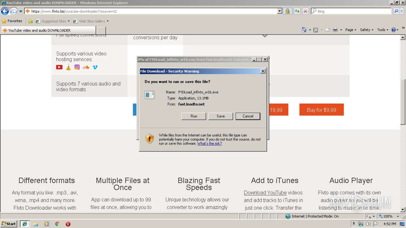
Task: Open the What's the risk? link
Action: point(209,143)
